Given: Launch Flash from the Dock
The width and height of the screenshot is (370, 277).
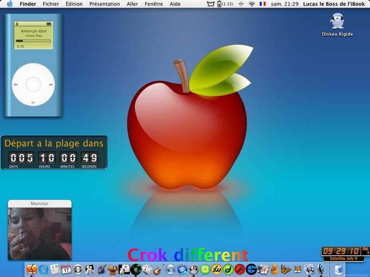Looking at the screenshot, I should point(240,269).
